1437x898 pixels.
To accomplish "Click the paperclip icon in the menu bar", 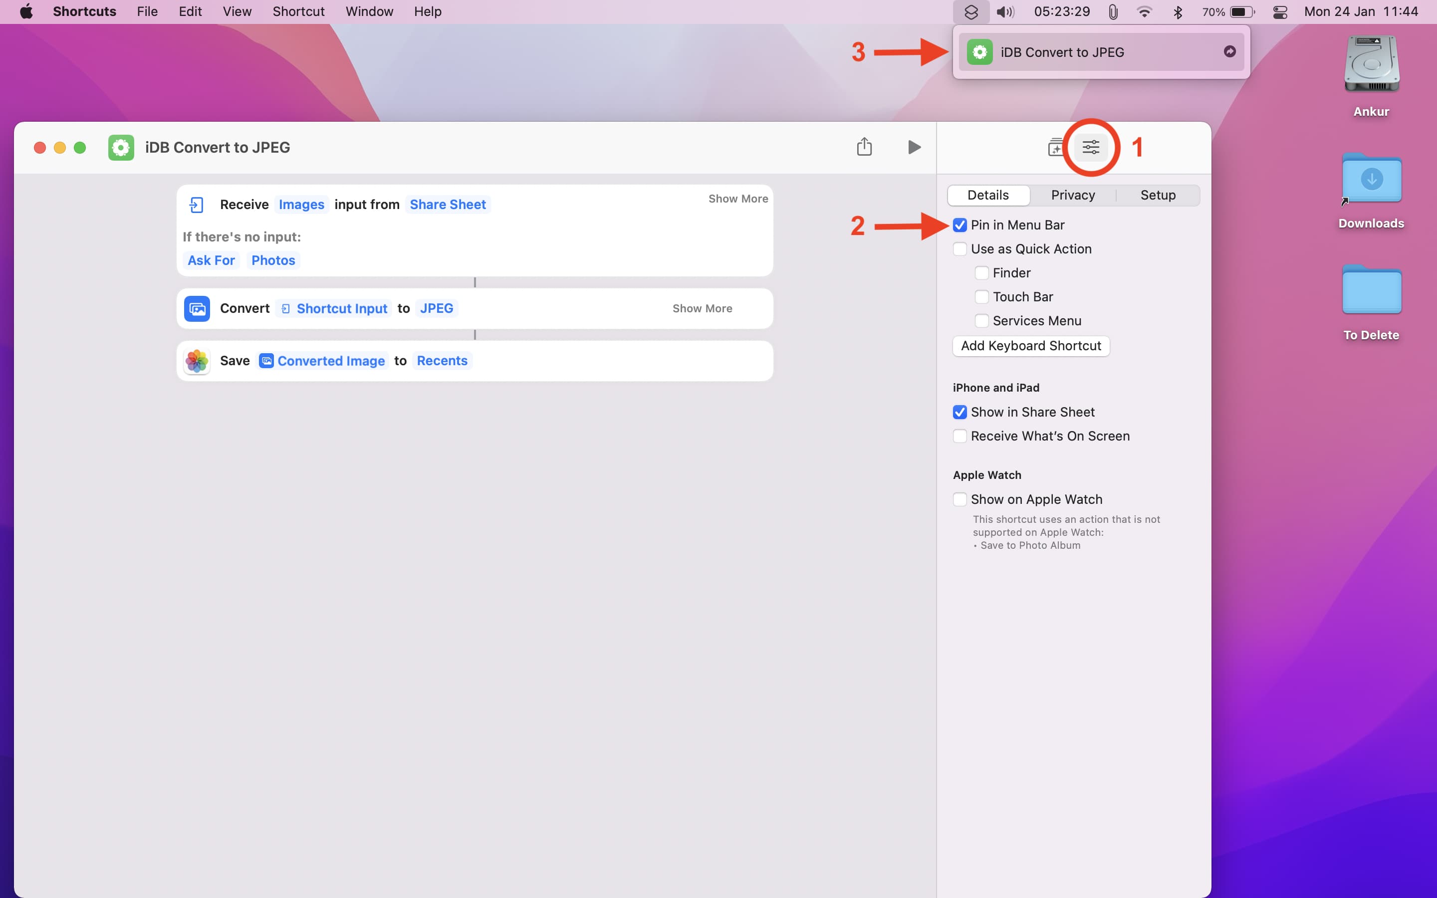I will (1113, 12).
